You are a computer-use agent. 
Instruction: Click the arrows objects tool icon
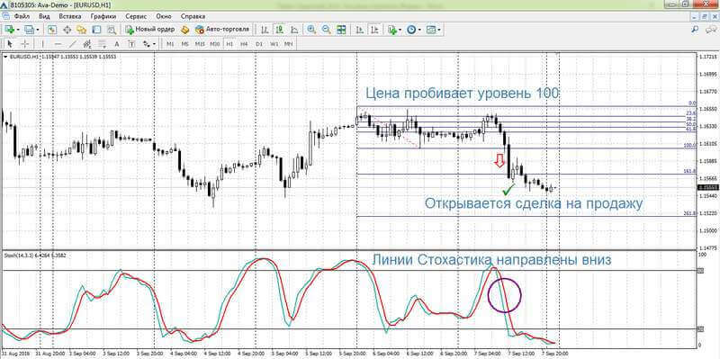[x=147, y=43]
